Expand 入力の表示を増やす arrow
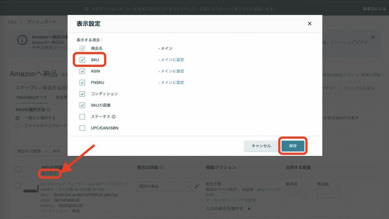This screenshot has height=219, width=389. coord(249,209)
